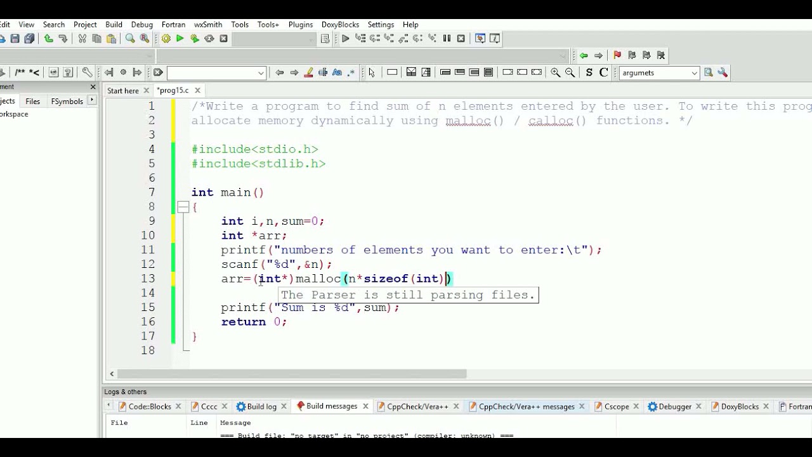The image size is (812, 457).
Task: Click the Redo arrow icon
Action: (63, 39)
